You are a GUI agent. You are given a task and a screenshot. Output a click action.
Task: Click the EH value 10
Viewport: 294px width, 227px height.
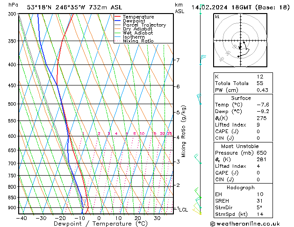pos(260,194)
